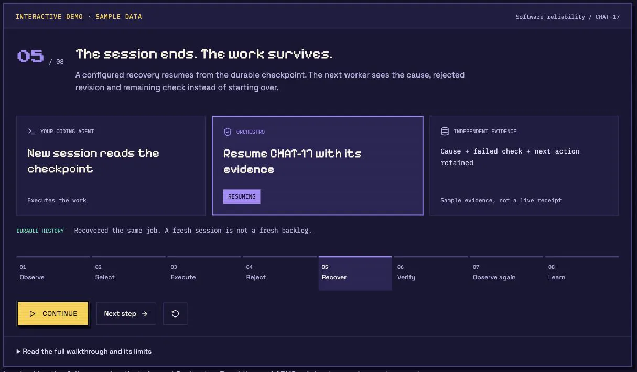637x372 pixels.
Task: Click the heading The session ends. The work survives.
Action: tap(204, 54)
